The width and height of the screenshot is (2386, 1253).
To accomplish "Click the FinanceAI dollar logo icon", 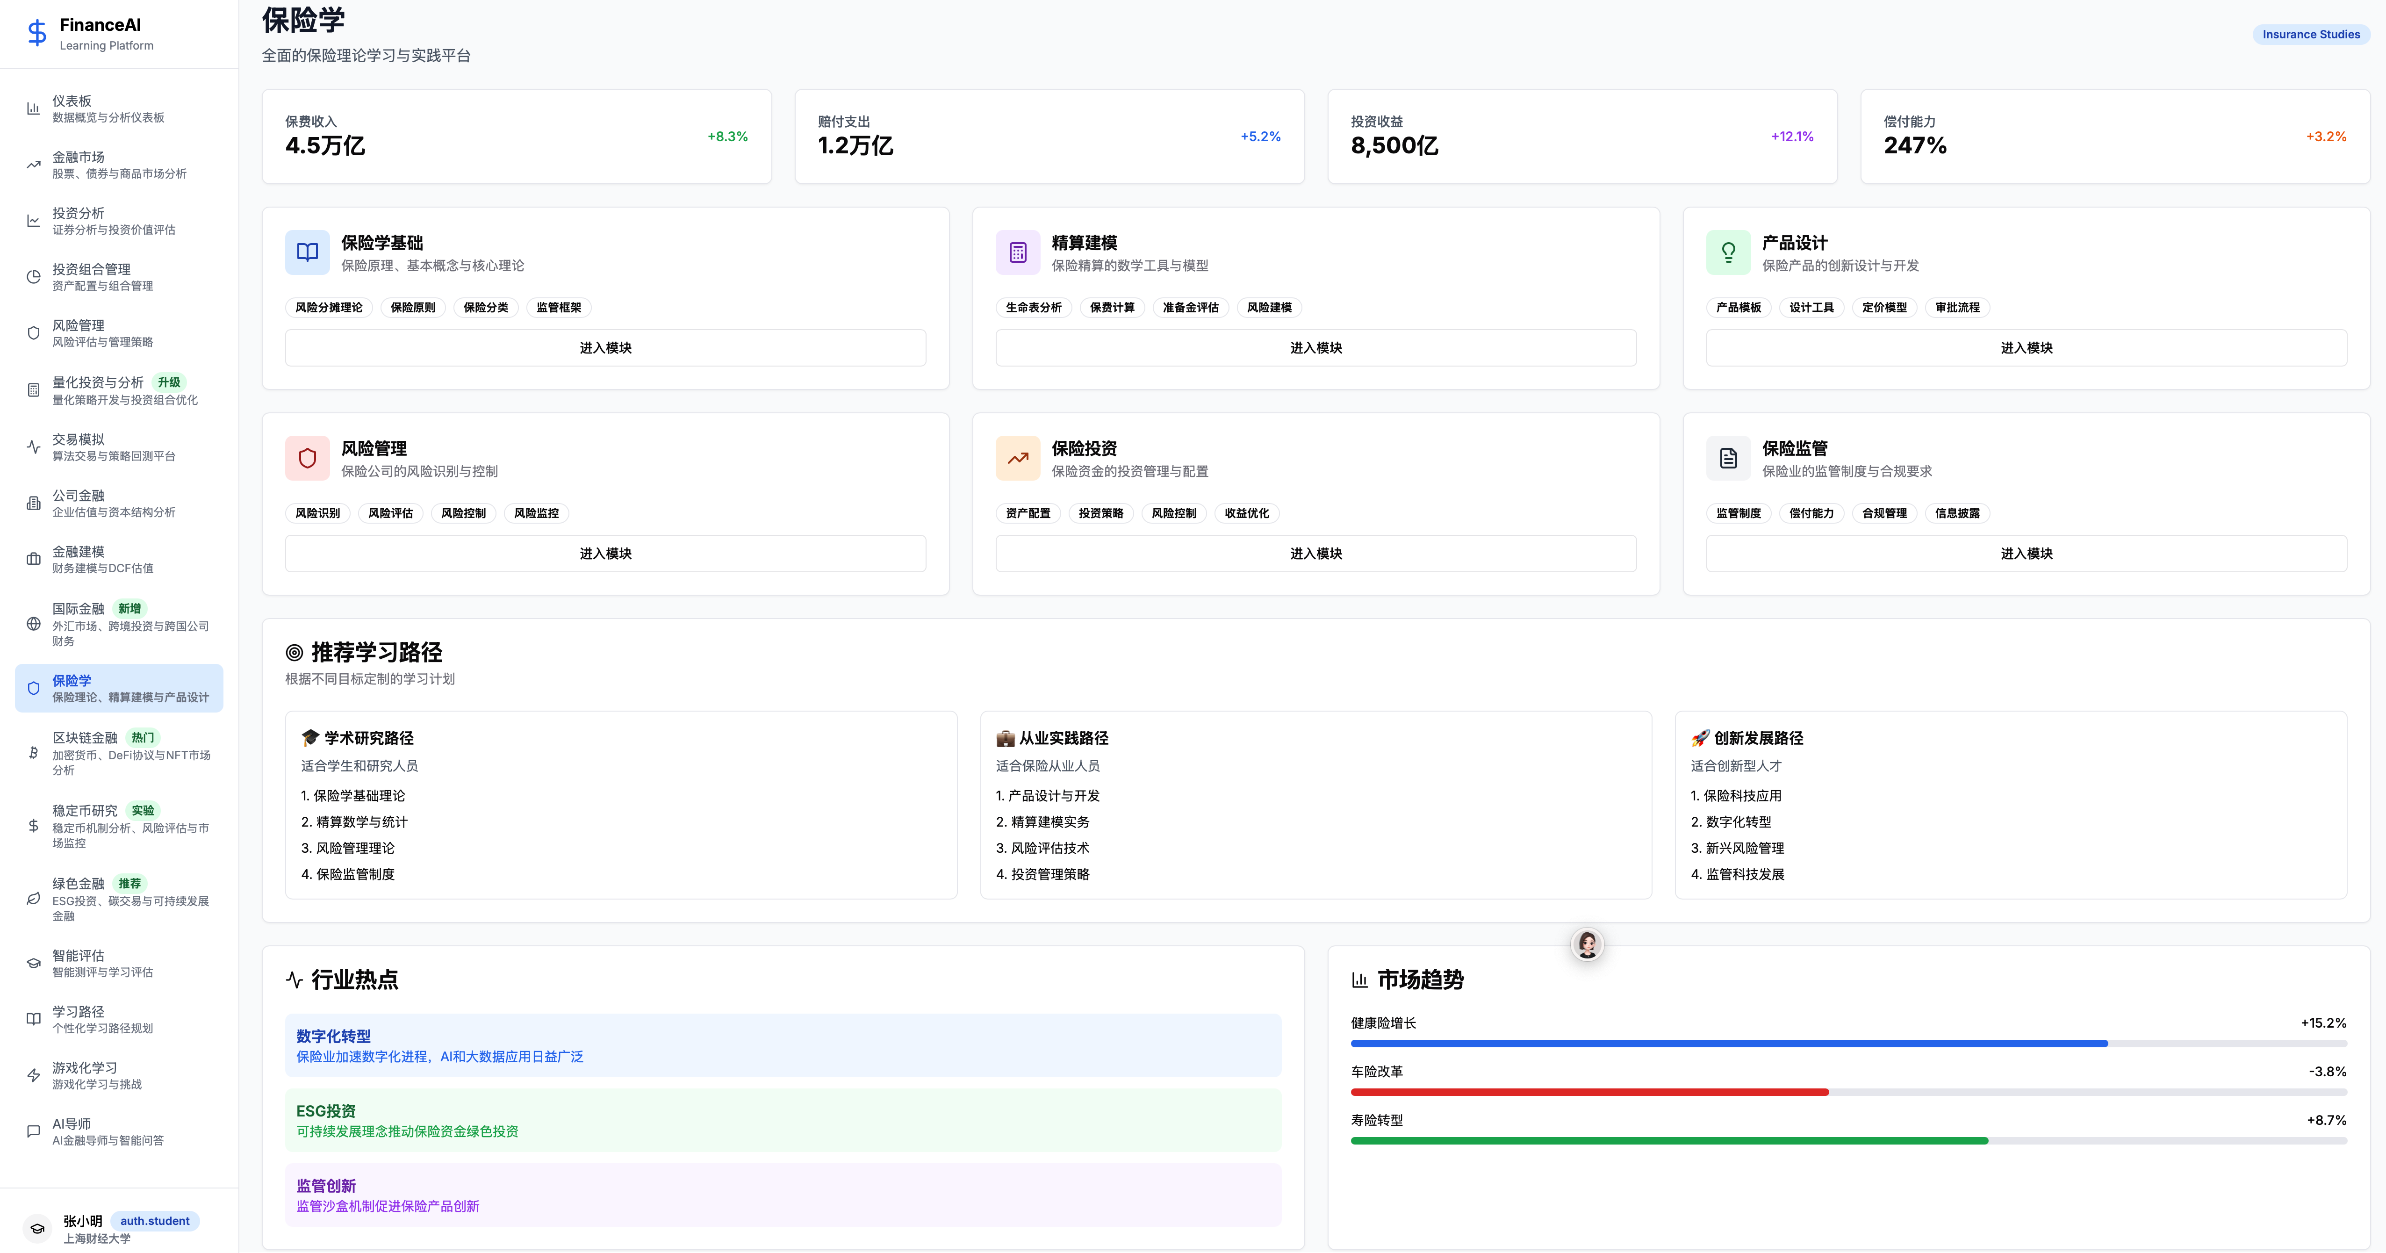I will [x=37, y=33].
